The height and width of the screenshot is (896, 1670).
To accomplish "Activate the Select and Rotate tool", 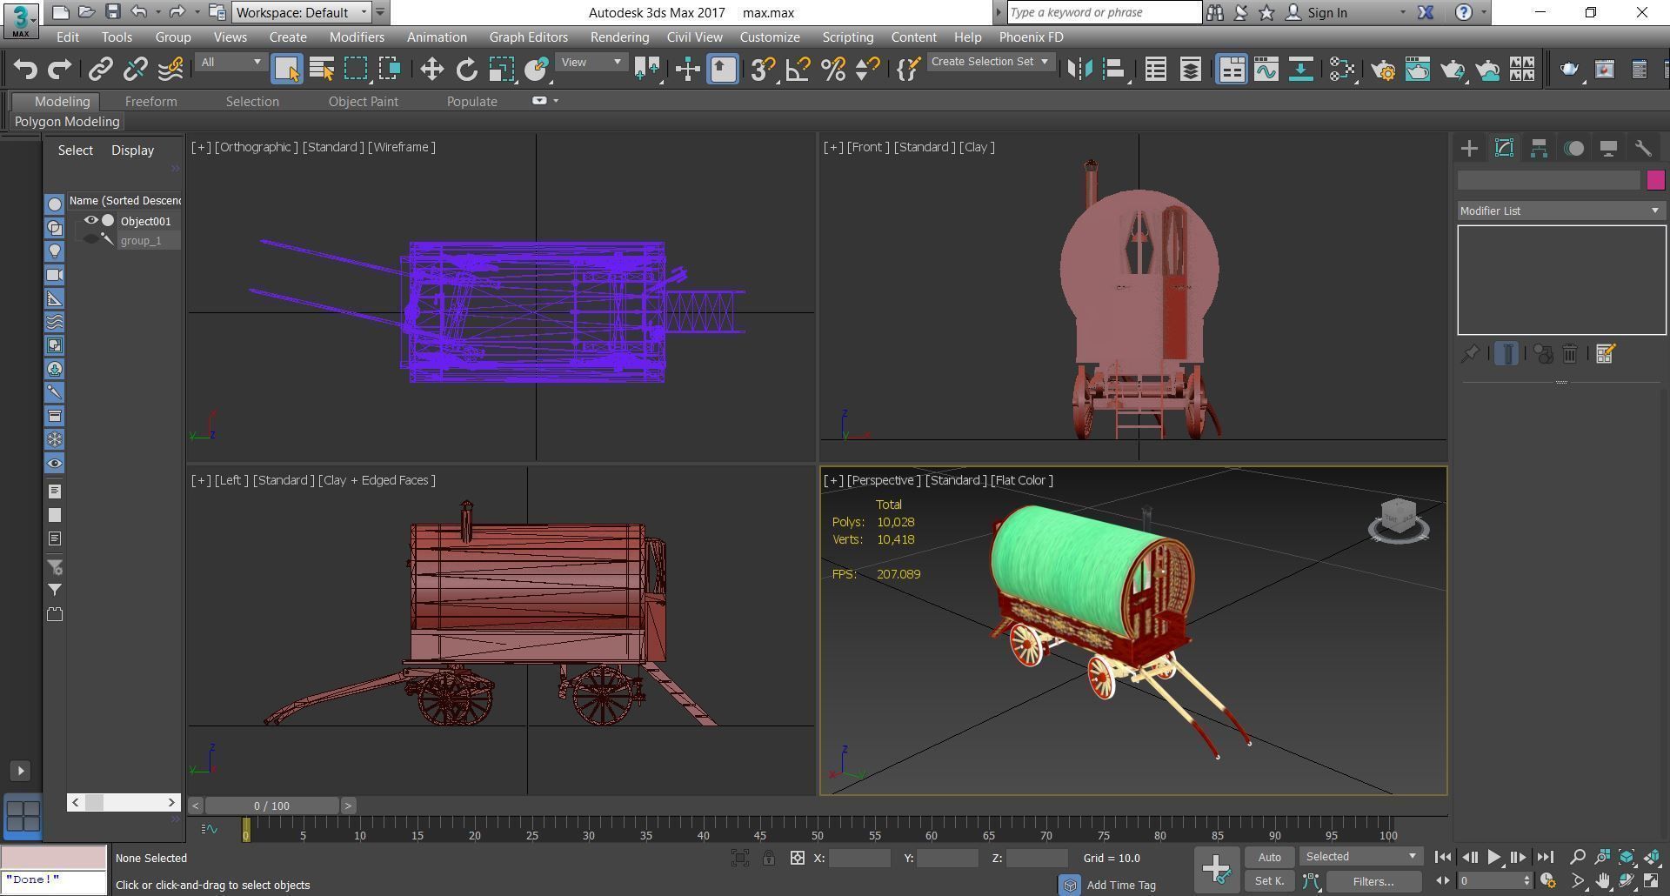I will tap(465, 69).
